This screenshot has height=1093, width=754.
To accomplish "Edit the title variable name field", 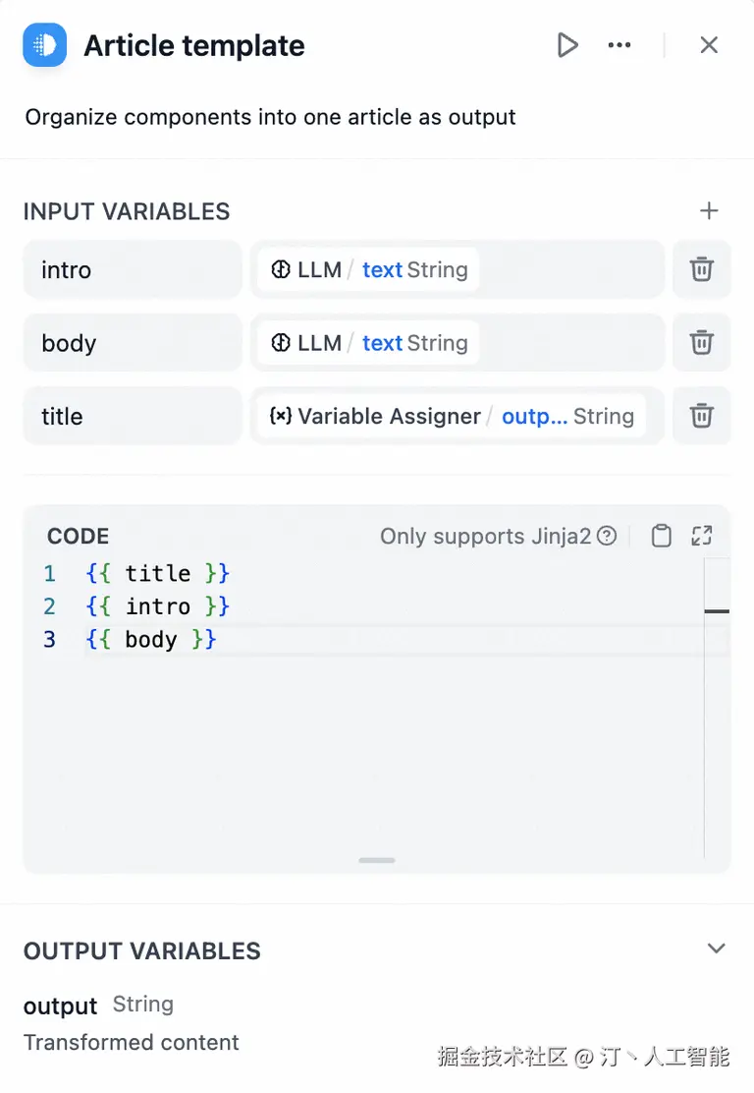I will (x=133, y=416).
